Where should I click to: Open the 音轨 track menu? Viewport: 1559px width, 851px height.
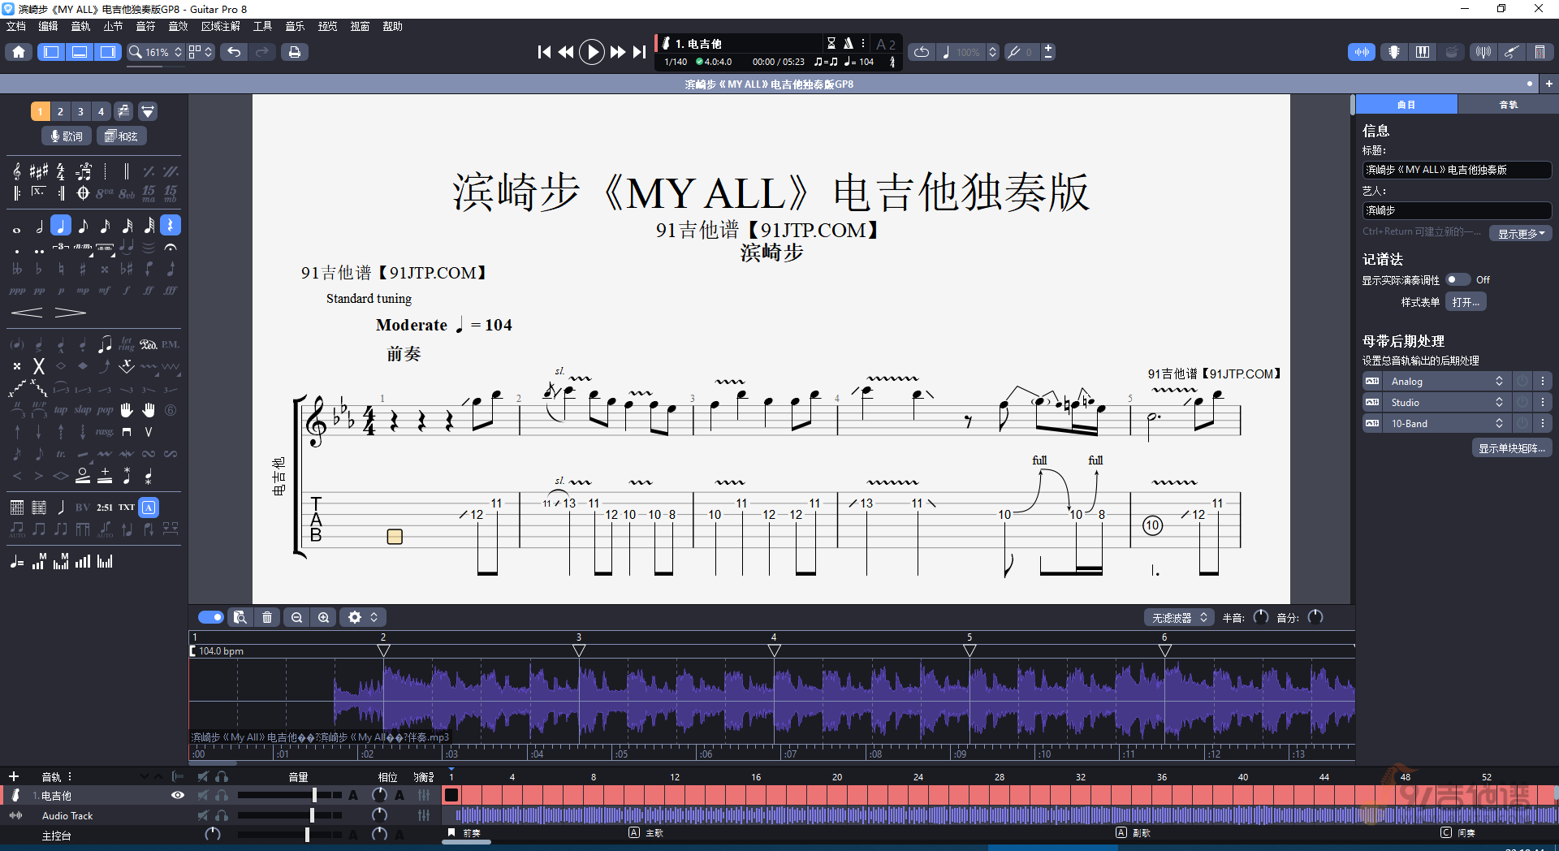[x=80, y=26]
